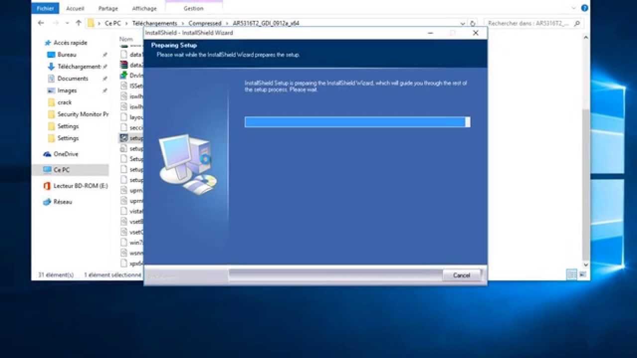Viewport: 637px width, 358px height.
Task: Click the folder icon in address bar
Action: pyautogui.click(x=91, y=23)
